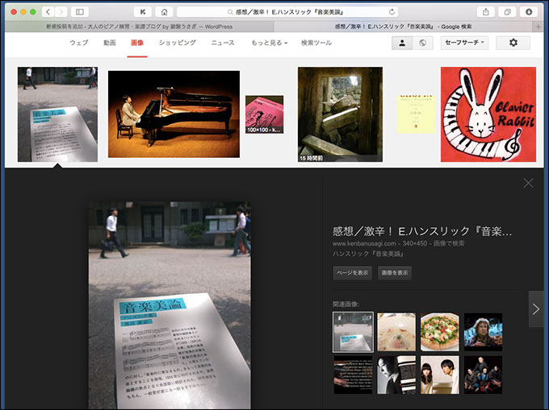Switch to ショッピング search tab
Viewport: 549px width, 410px height.
(x=178, y=43)
